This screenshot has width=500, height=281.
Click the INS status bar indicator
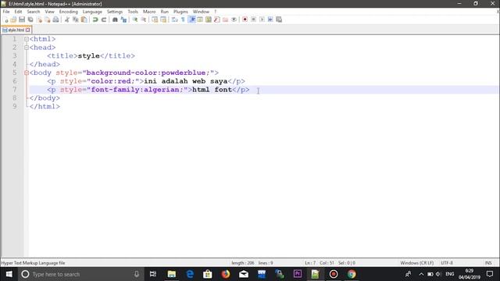point(488,263)
